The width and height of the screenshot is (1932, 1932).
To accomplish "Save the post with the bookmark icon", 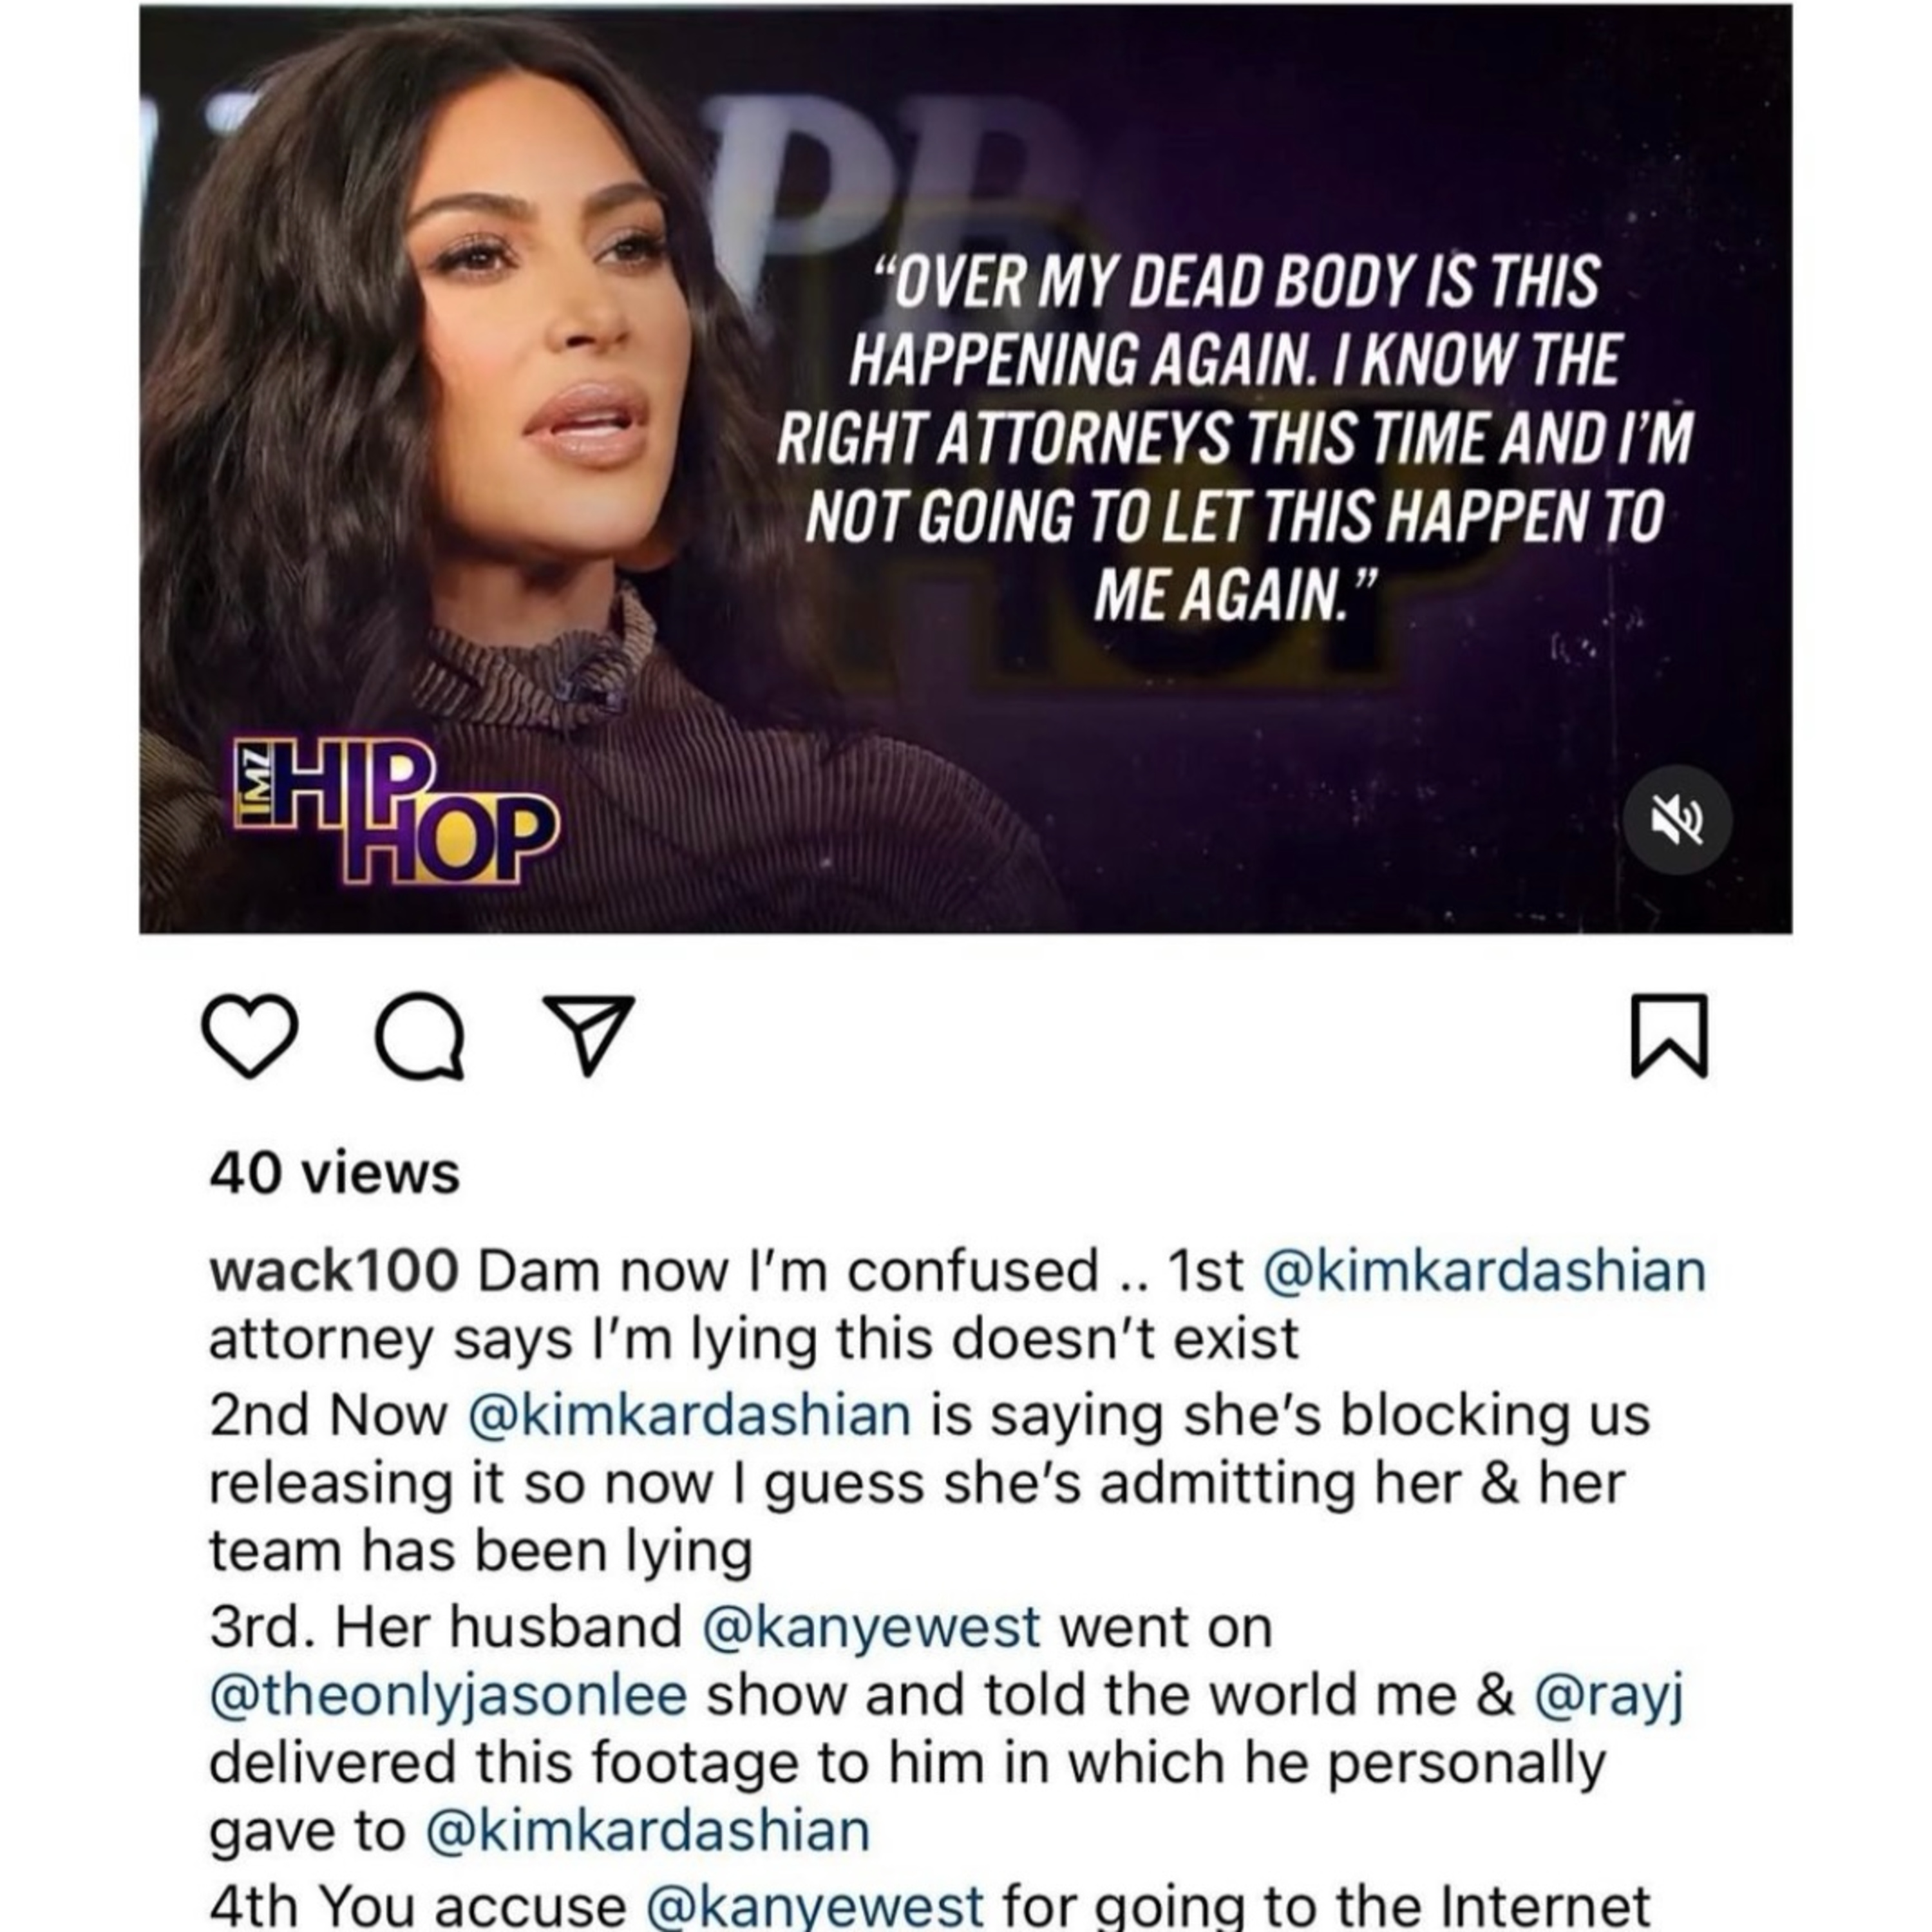I will point(1669,1036).
